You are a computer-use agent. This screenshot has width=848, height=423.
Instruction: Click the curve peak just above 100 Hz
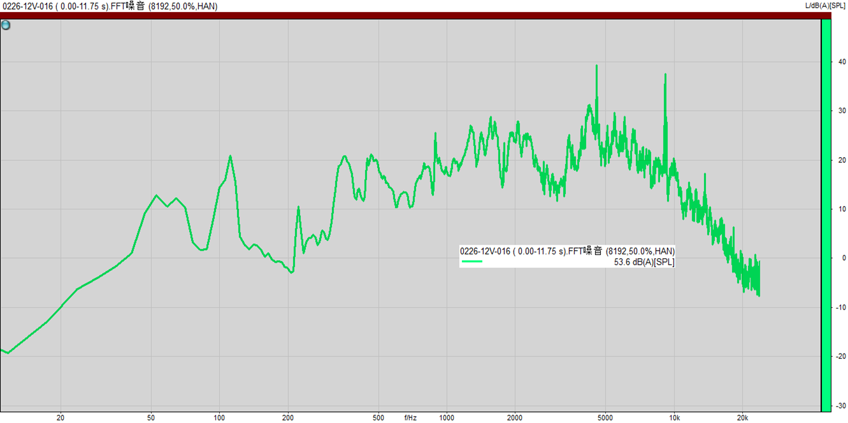tap(230, 156)
